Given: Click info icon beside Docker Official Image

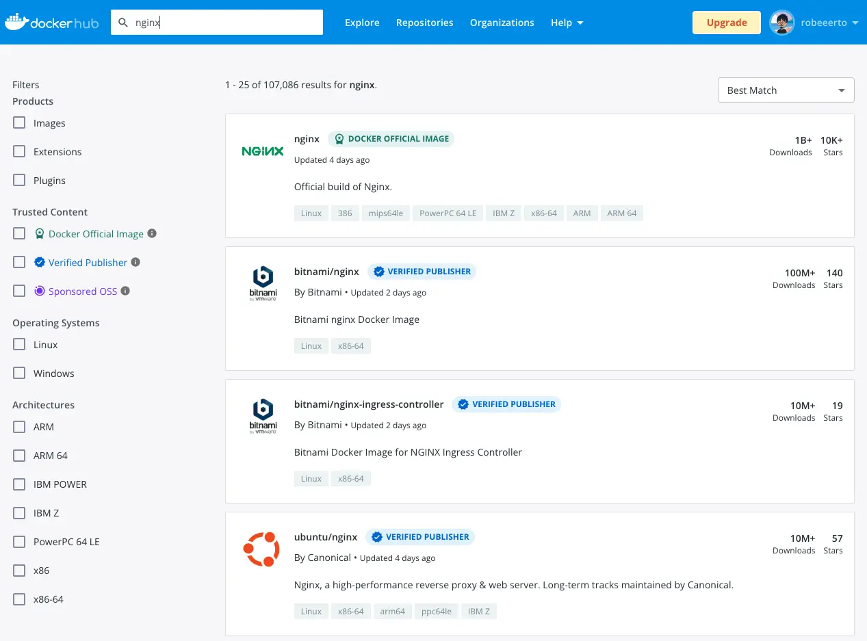Looking at the screenshot, I should tap(153, 233).
